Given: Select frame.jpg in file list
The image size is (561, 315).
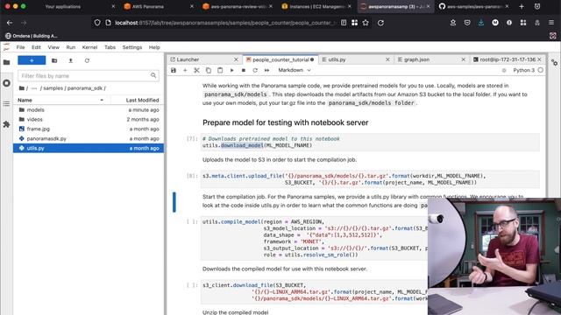Looking at the screenshot, I should [x=89, y=129].
